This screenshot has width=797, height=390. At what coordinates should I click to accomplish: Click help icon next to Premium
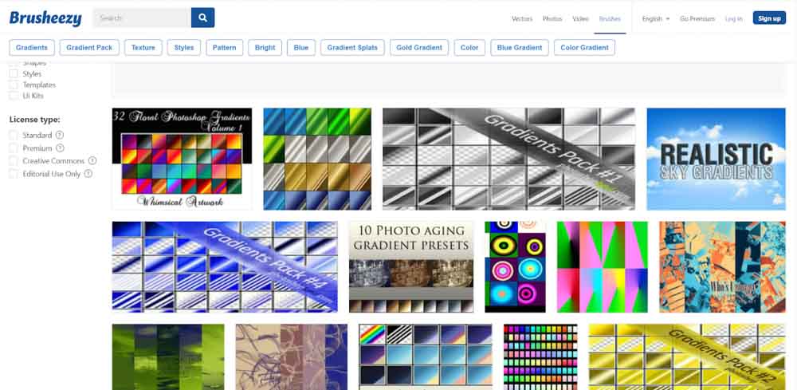click(x=60, y=148)
